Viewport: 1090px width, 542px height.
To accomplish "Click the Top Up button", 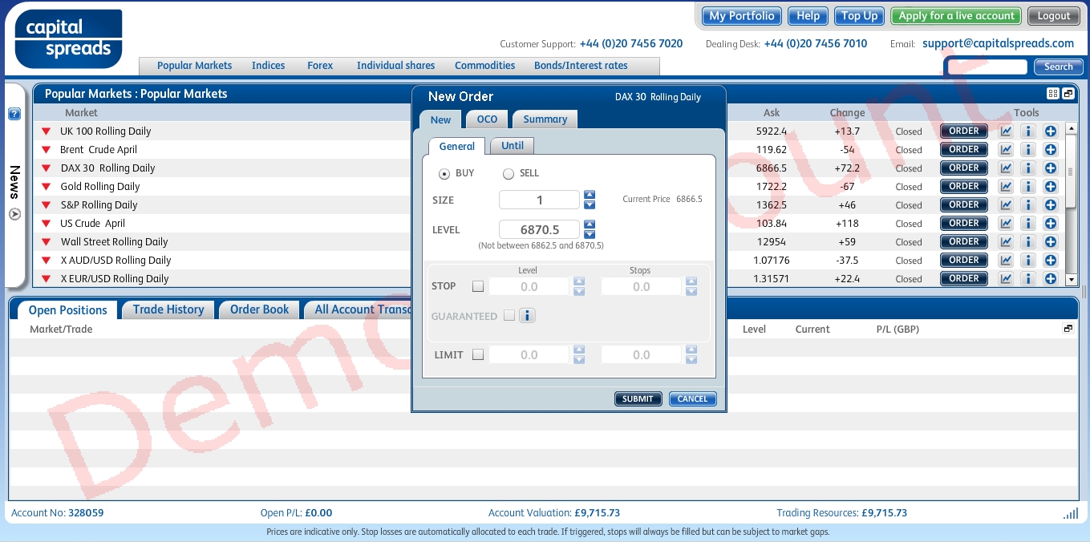I will point(859,16).
